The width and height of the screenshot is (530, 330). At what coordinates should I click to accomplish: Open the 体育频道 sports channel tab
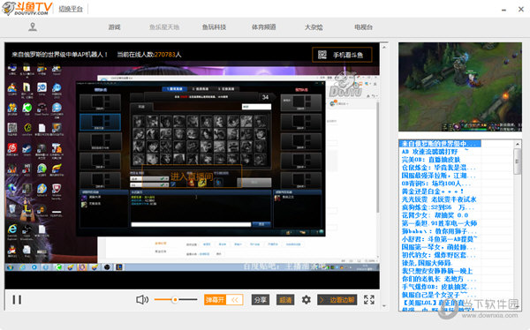click(263, 27)
